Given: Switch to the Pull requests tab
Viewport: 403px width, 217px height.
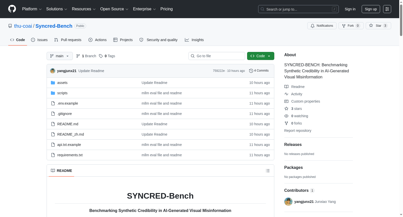Looking at the screenshot, I should pyautogui.click(x=68, y=40).
